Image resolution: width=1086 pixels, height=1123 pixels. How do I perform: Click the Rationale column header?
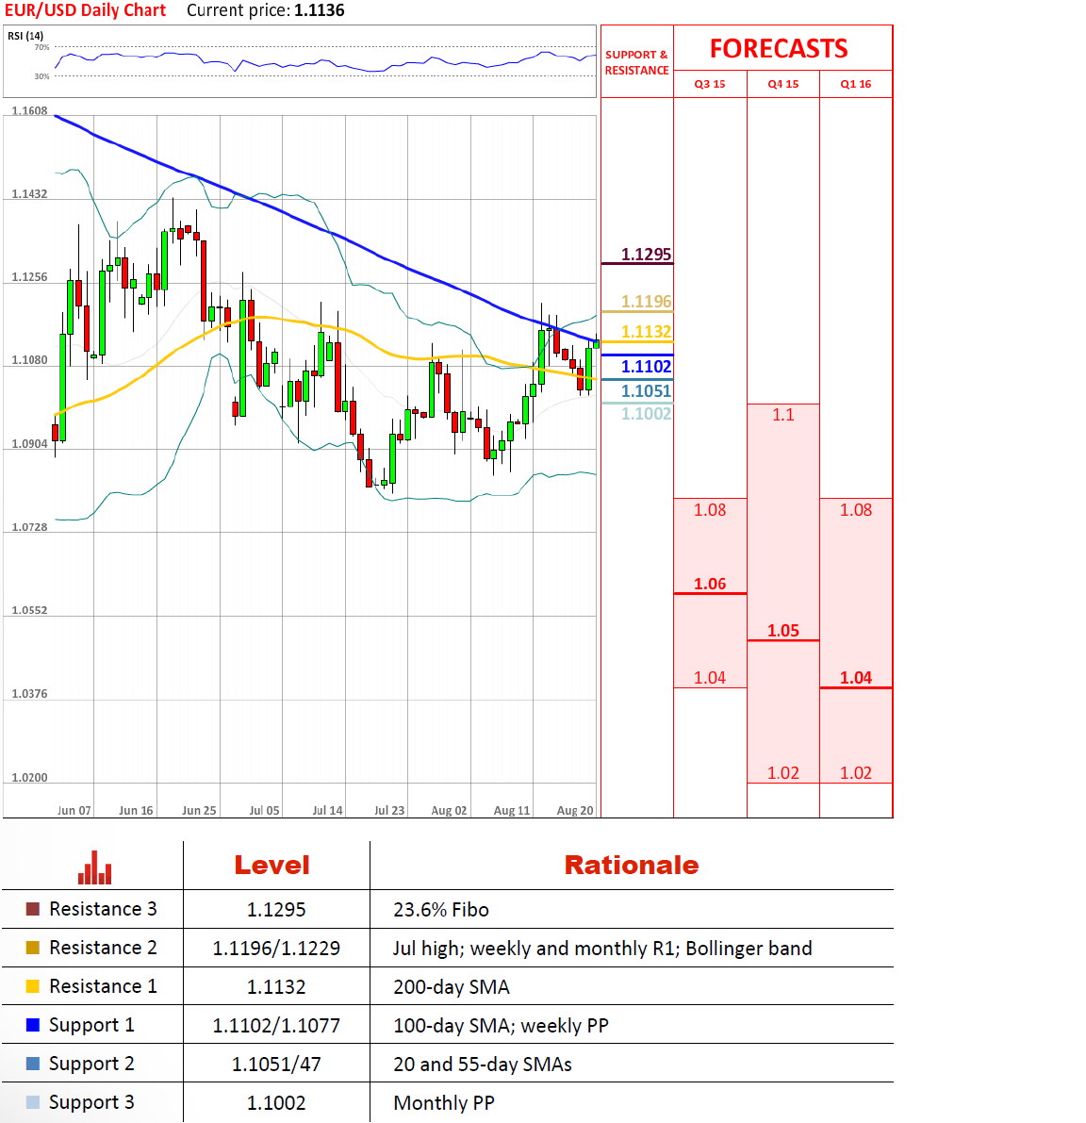click(x=632, y=866)
